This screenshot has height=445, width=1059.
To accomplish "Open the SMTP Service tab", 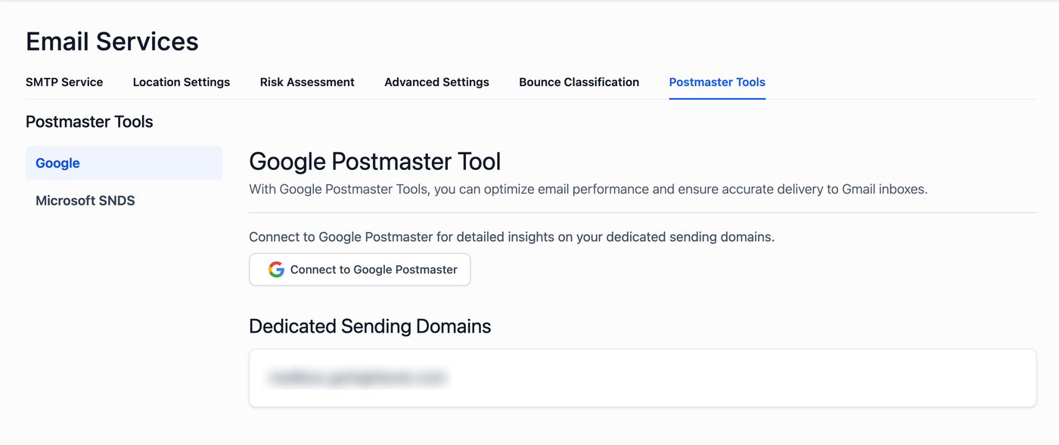I will 64,82.
